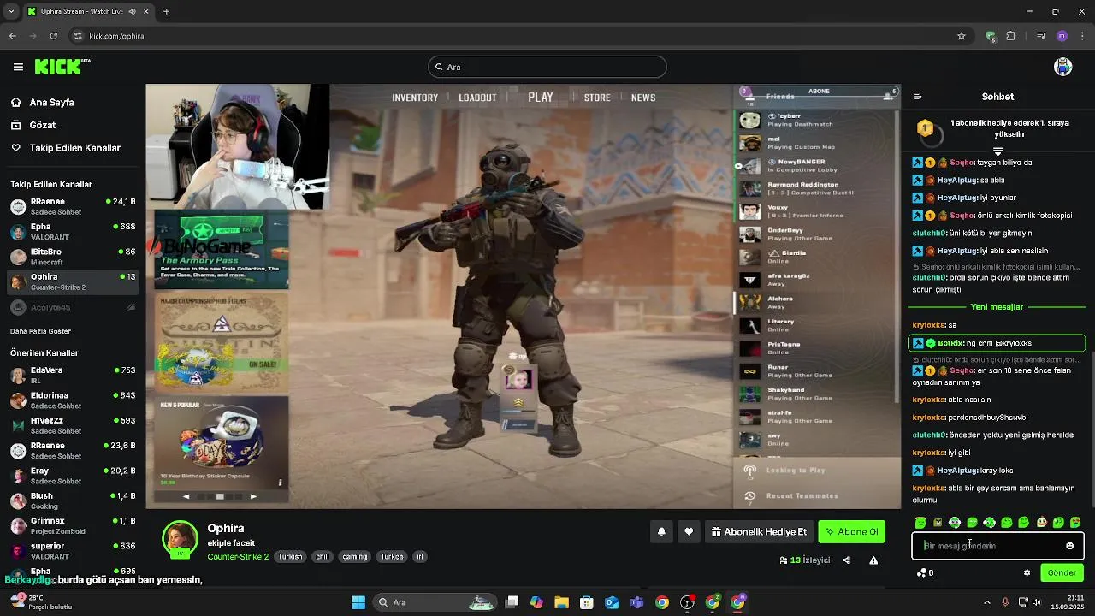Go back in browser history

click(x=13, y=36)
